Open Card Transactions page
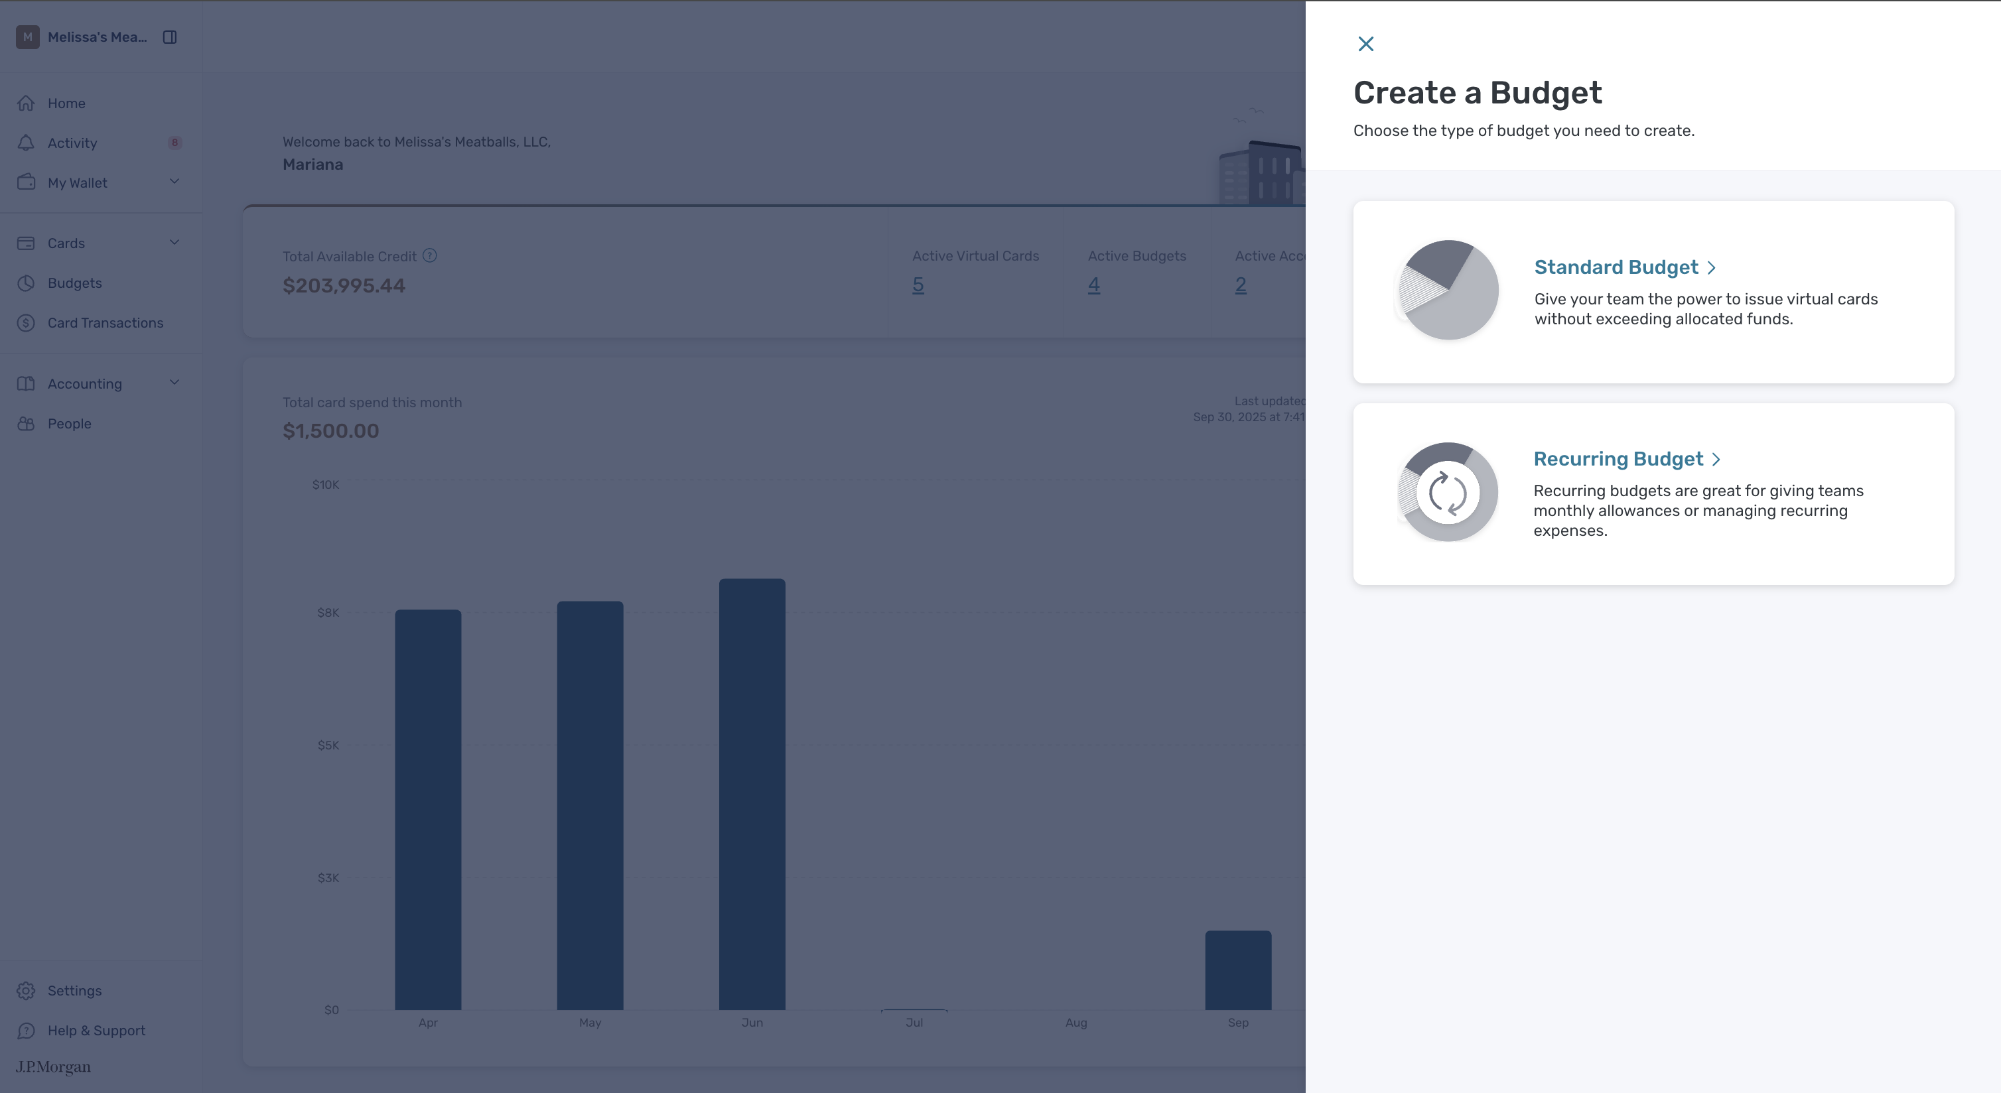Screen dimensions: 2001x1093 [x=105, y=323]
